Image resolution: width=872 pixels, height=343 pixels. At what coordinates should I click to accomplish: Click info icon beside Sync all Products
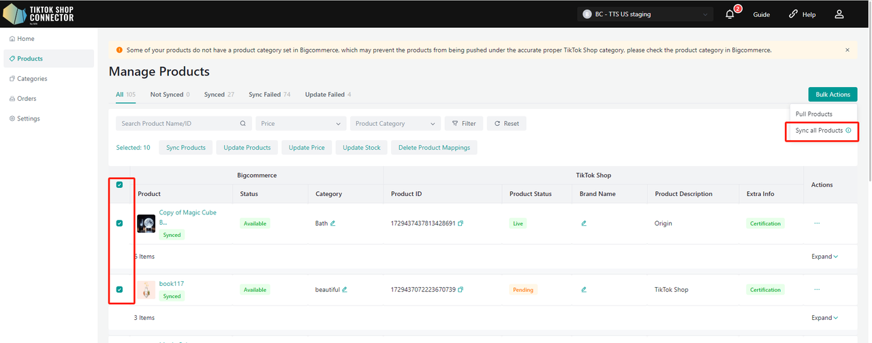point(848,130)
